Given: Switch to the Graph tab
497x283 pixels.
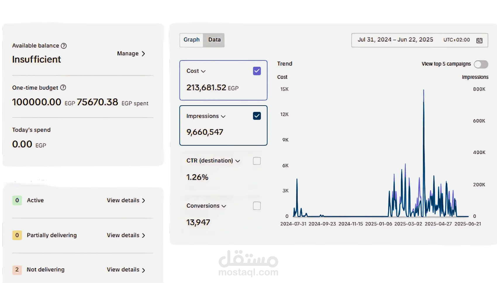Looking at the screenshot, I should [x=191, y=40].
